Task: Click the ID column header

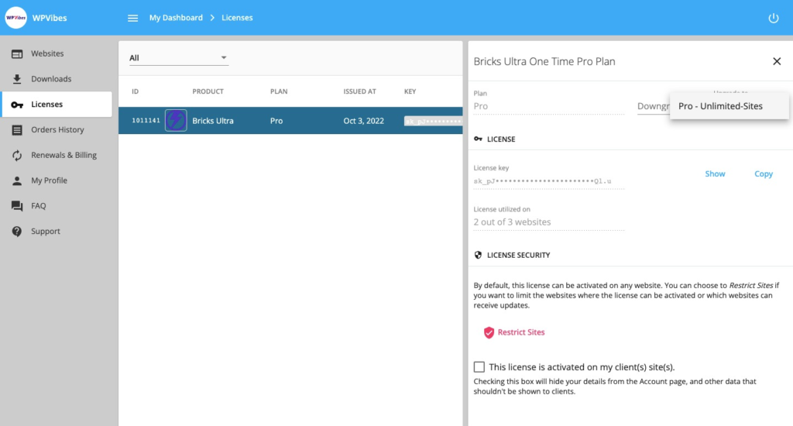Action: pyautogui.click(x=135, y=91)
